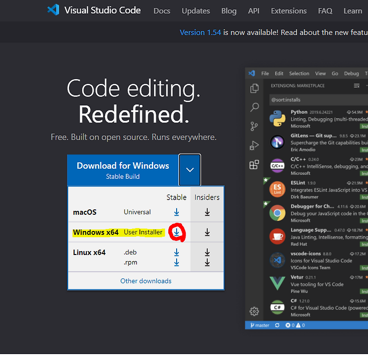Screen dimensions: 368x357
Task: Click the C# extension icon
Action: 277,307
